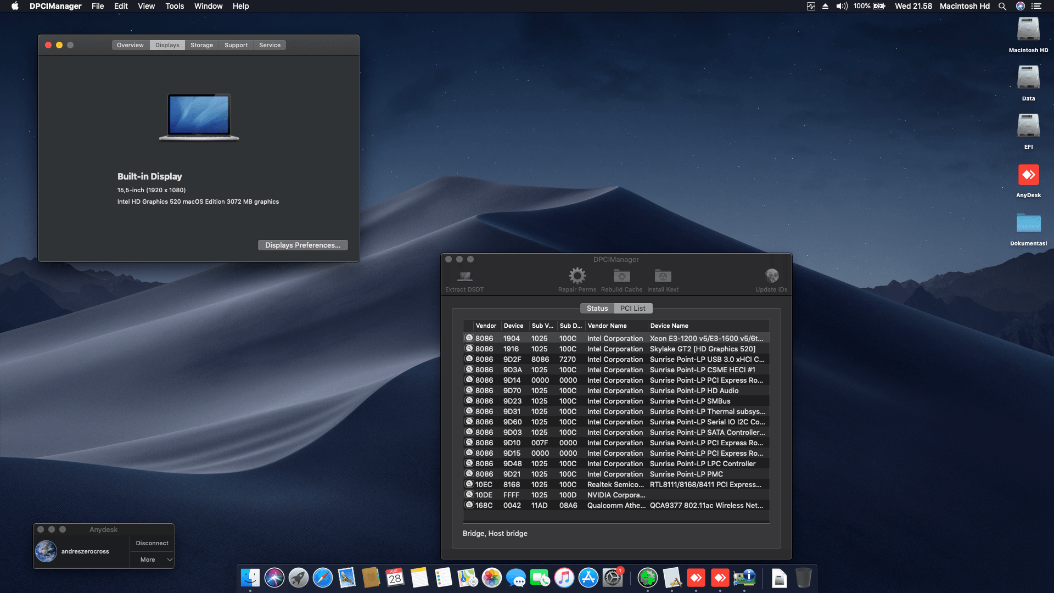The width and height of the screenshot is (1054, 593).
Task: Select the Sunrise Point-LP SMBus row
Action: pos(616,401)
